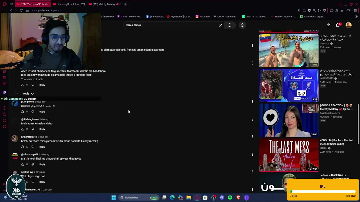360x202 pixels.
Task: Open options menu for @therealkai12 comment
Action: pos(252,137)
